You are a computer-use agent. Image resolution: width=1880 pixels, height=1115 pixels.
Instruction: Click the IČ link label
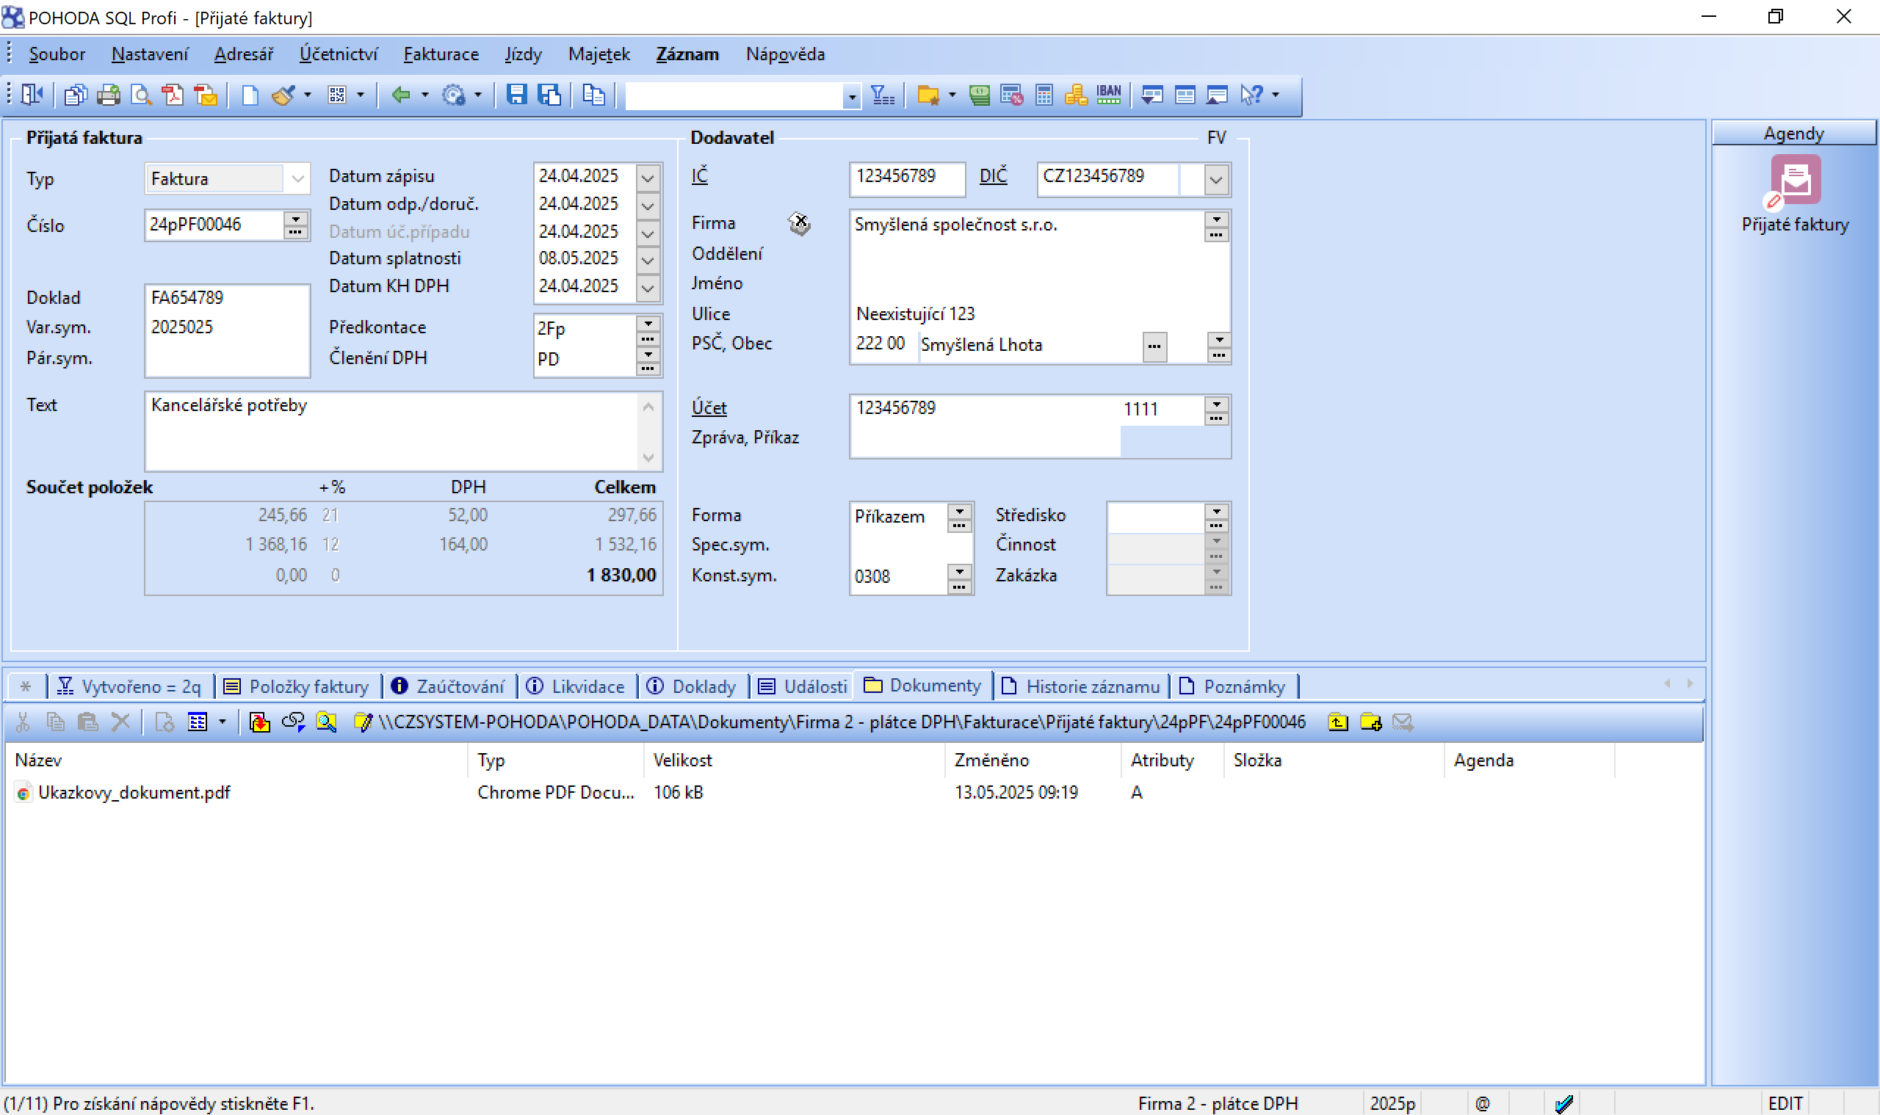pos(699,175)
